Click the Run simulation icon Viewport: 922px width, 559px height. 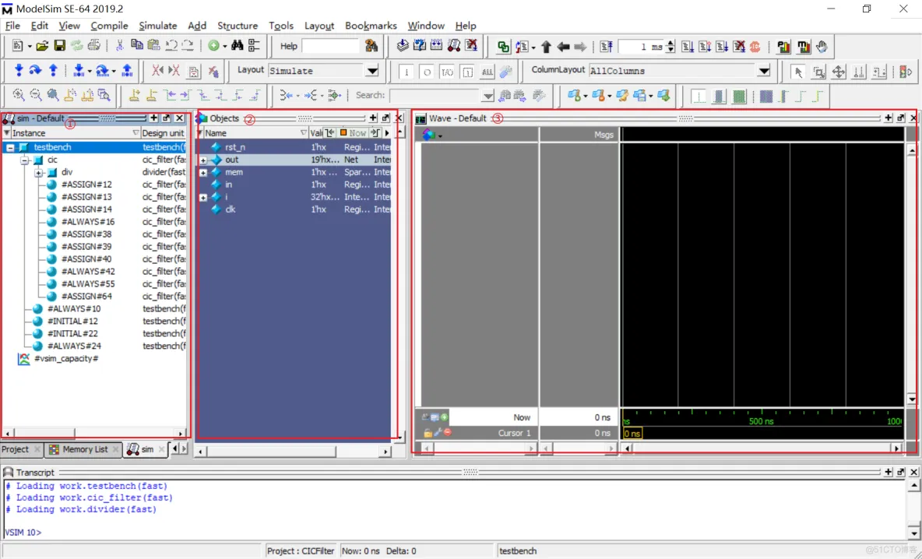tap(688, 47)
